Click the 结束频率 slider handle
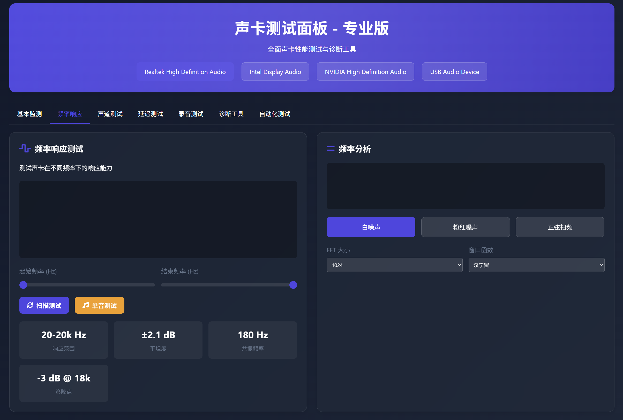 293,285
